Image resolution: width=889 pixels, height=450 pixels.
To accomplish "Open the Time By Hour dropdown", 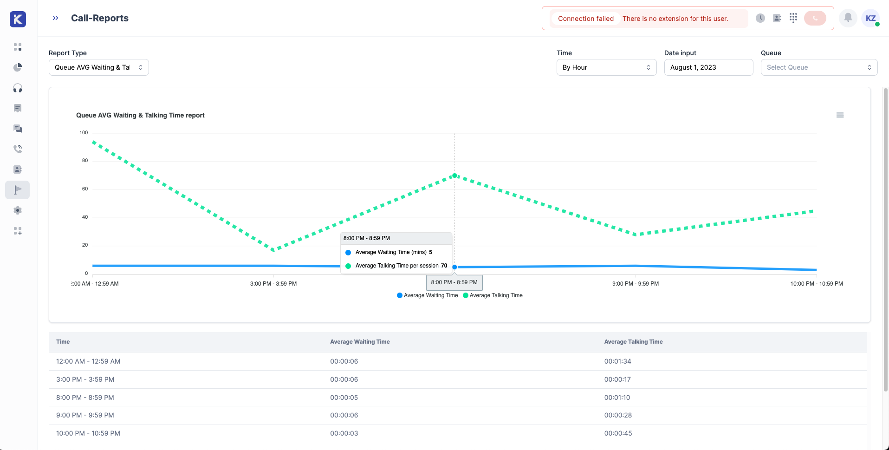I will (606, 67).
